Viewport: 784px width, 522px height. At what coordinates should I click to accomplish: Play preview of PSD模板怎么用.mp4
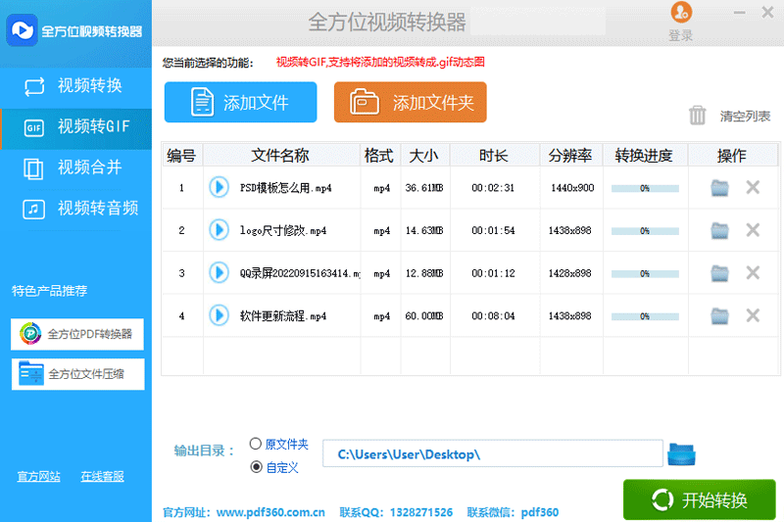click(x=219, y=187)
